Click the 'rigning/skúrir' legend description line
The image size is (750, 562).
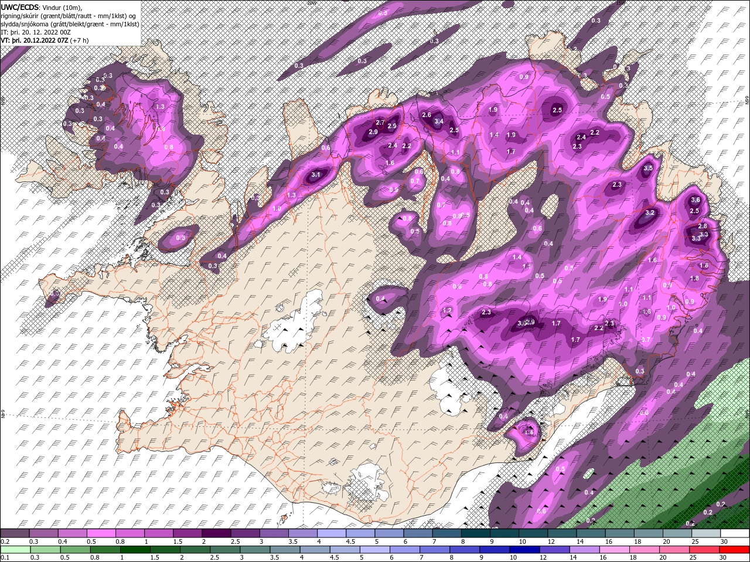click(x=69, y=15)
